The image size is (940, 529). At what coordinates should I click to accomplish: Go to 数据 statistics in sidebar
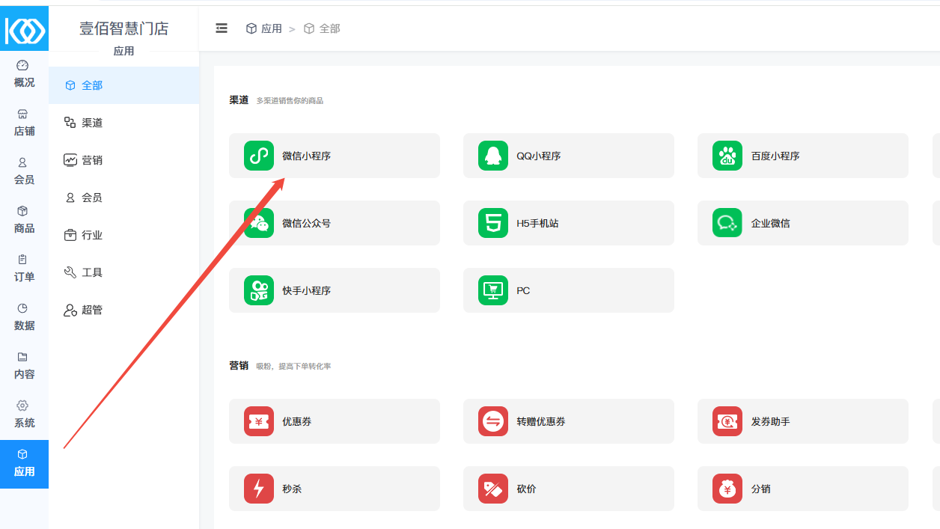coord(24,317)
